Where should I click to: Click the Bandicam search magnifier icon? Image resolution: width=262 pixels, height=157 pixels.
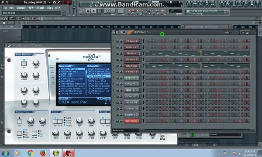point(7,2)
